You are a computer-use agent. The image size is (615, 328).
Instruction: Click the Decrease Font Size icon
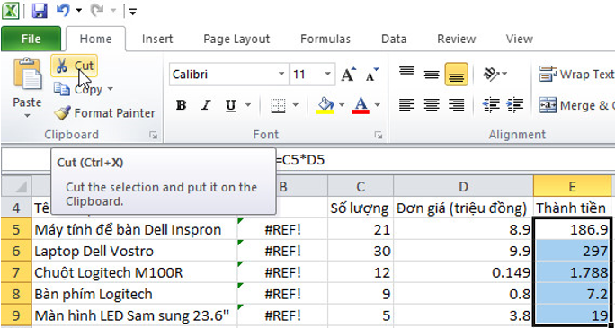click(x=372, y=74)
